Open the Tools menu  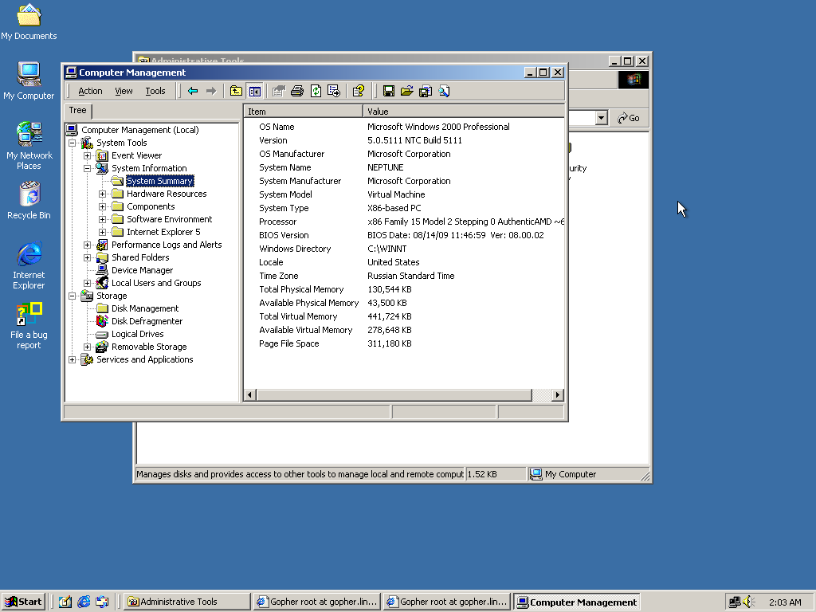tap(155, 91)
